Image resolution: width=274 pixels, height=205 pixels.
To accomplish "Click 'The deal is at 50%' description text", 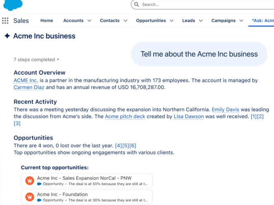I will point(108,184).
